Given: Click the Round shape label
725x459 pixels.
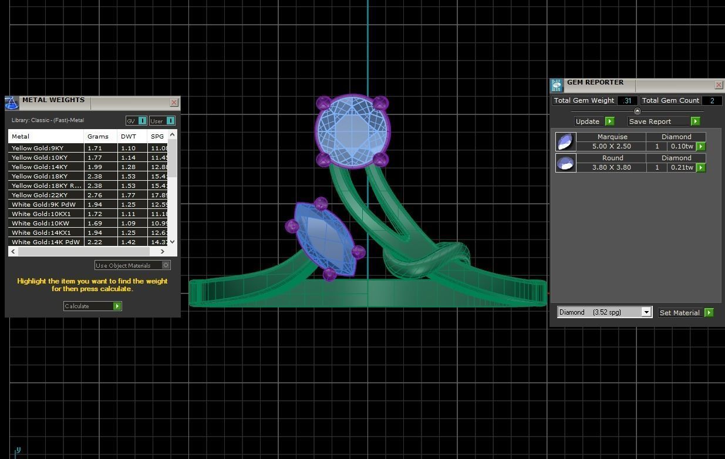Looking at the screenshot, I should tap(612, 158).
